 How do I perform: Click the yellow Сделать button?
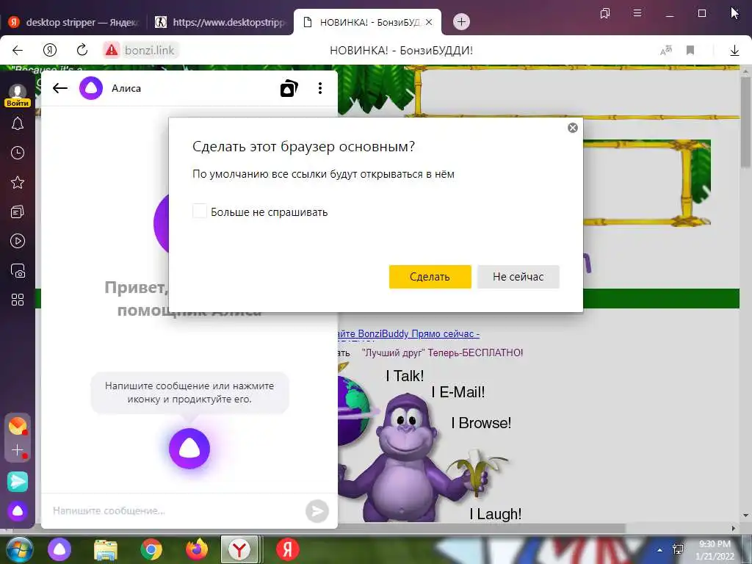pos(430,277)
